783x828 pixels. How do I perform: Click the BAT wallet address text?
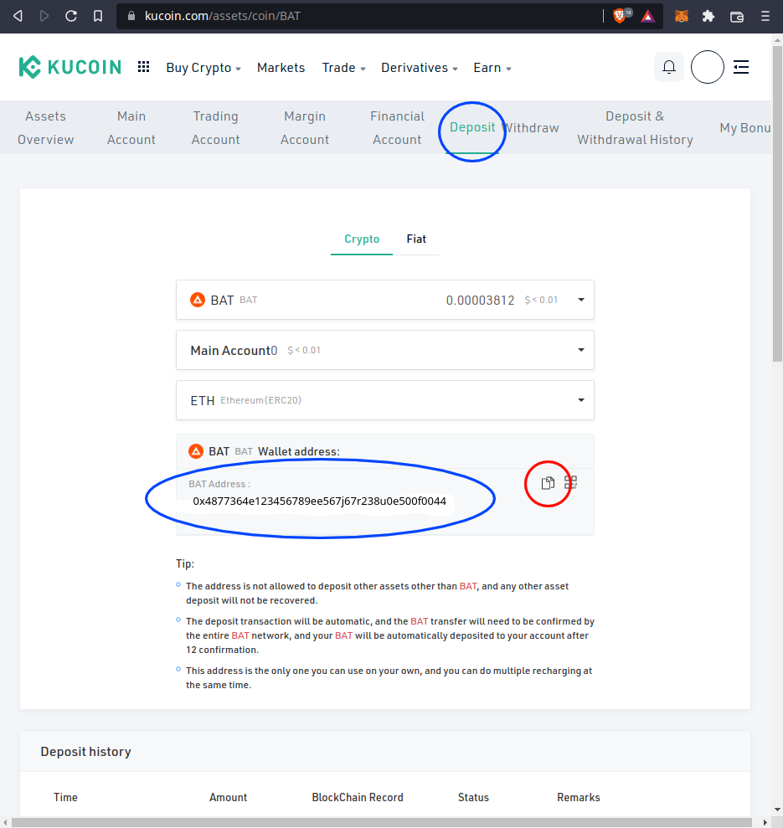(x=320, y=501)
